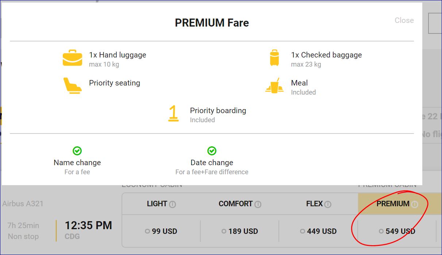The image size is (442, 255).
Task: Click the COMFORT fare column header
Action: pyautogui.click(x=235, y=204)
